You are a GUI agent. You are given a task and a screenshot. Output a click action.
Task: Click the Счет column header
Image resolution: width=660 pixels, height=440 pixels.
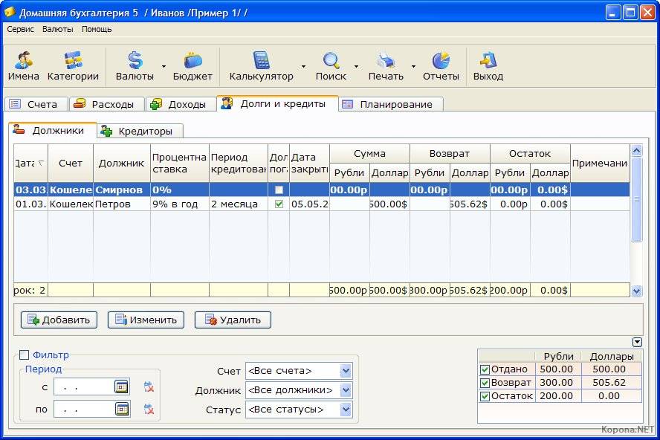click(71, 163)
